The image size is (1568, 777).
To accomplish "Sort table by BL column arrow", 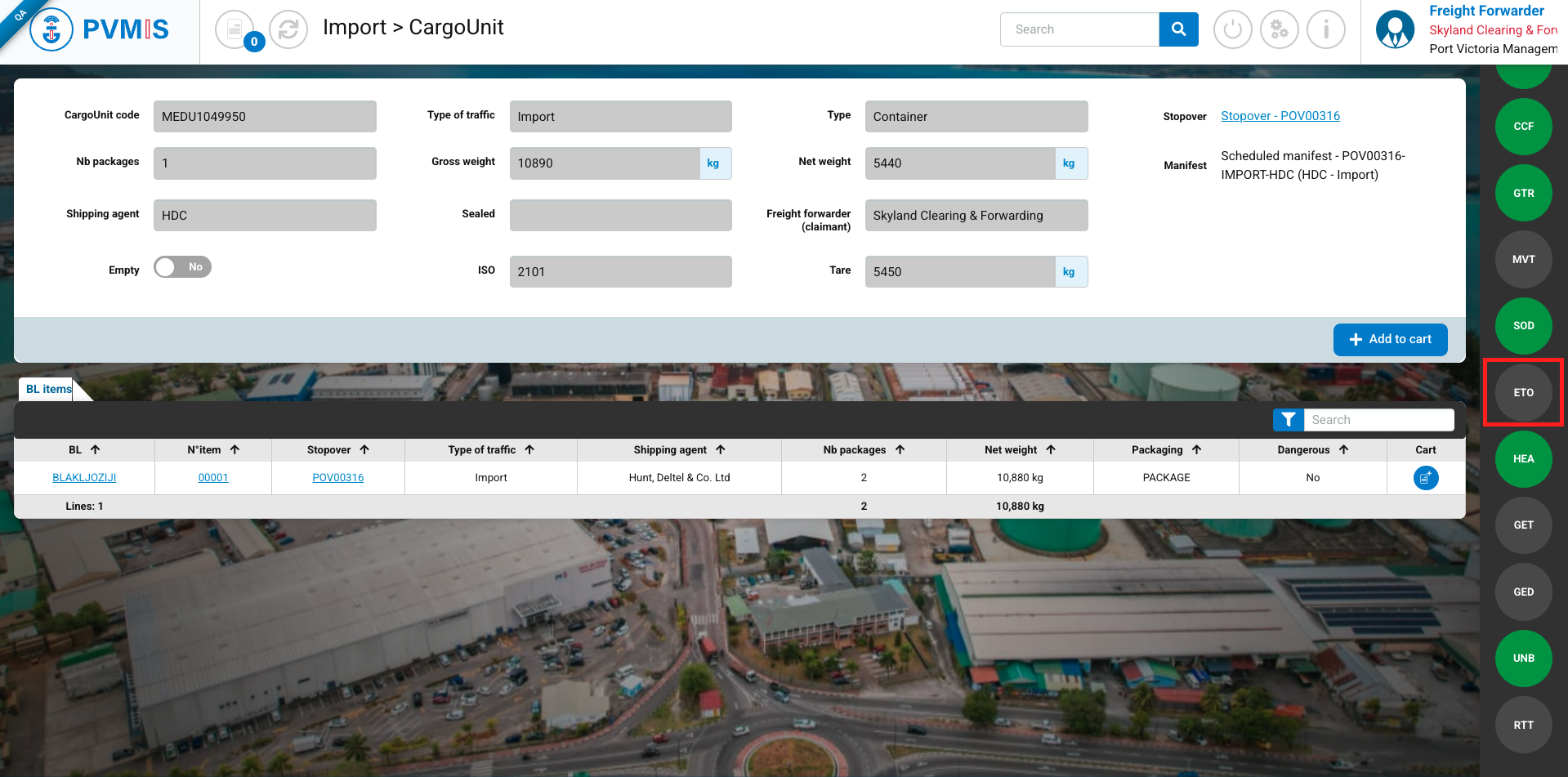I will click(x=95, y=450).
